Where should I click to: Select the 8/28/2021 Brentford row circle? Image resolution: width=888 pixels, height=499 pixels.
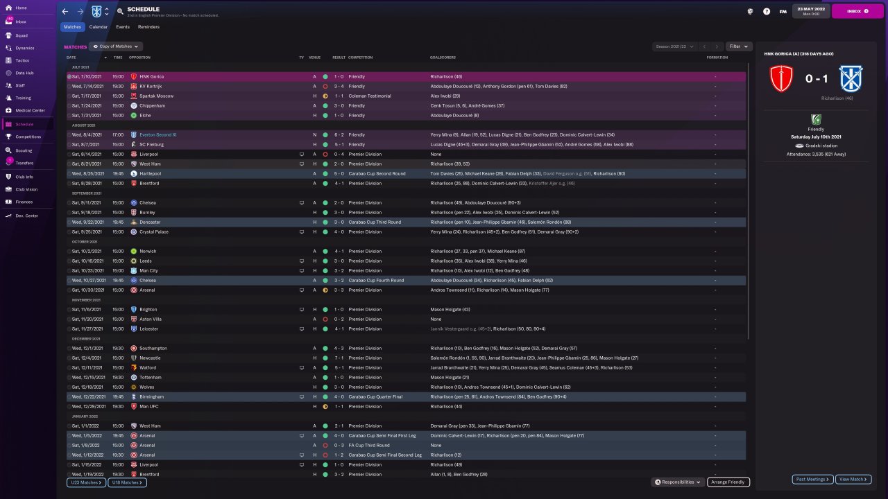tap(69, 183)
